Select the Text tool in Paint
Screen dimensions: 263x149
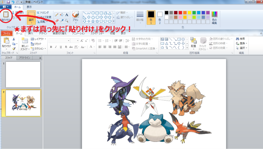67,15
